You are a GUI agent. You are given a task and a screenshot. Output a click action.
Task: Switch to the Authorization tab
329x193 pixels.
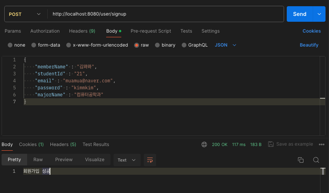[x=45, y=31]
